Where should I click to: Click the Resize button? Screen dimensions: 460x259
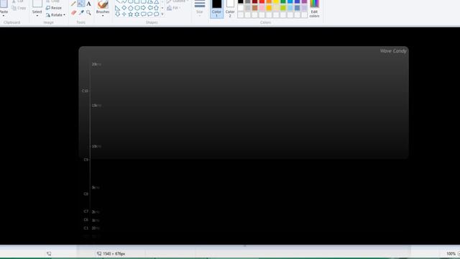[x=54, y=8]
